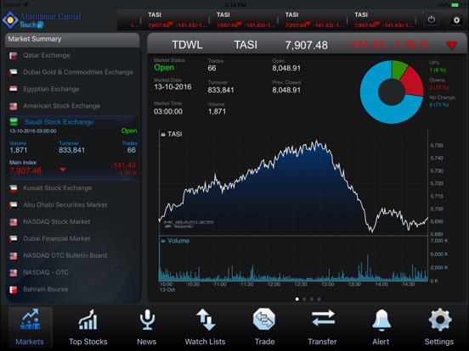Viewport: 469px width, 351px height.
Task: Tap the blue No Change pie segment
Action: [371, 102]
